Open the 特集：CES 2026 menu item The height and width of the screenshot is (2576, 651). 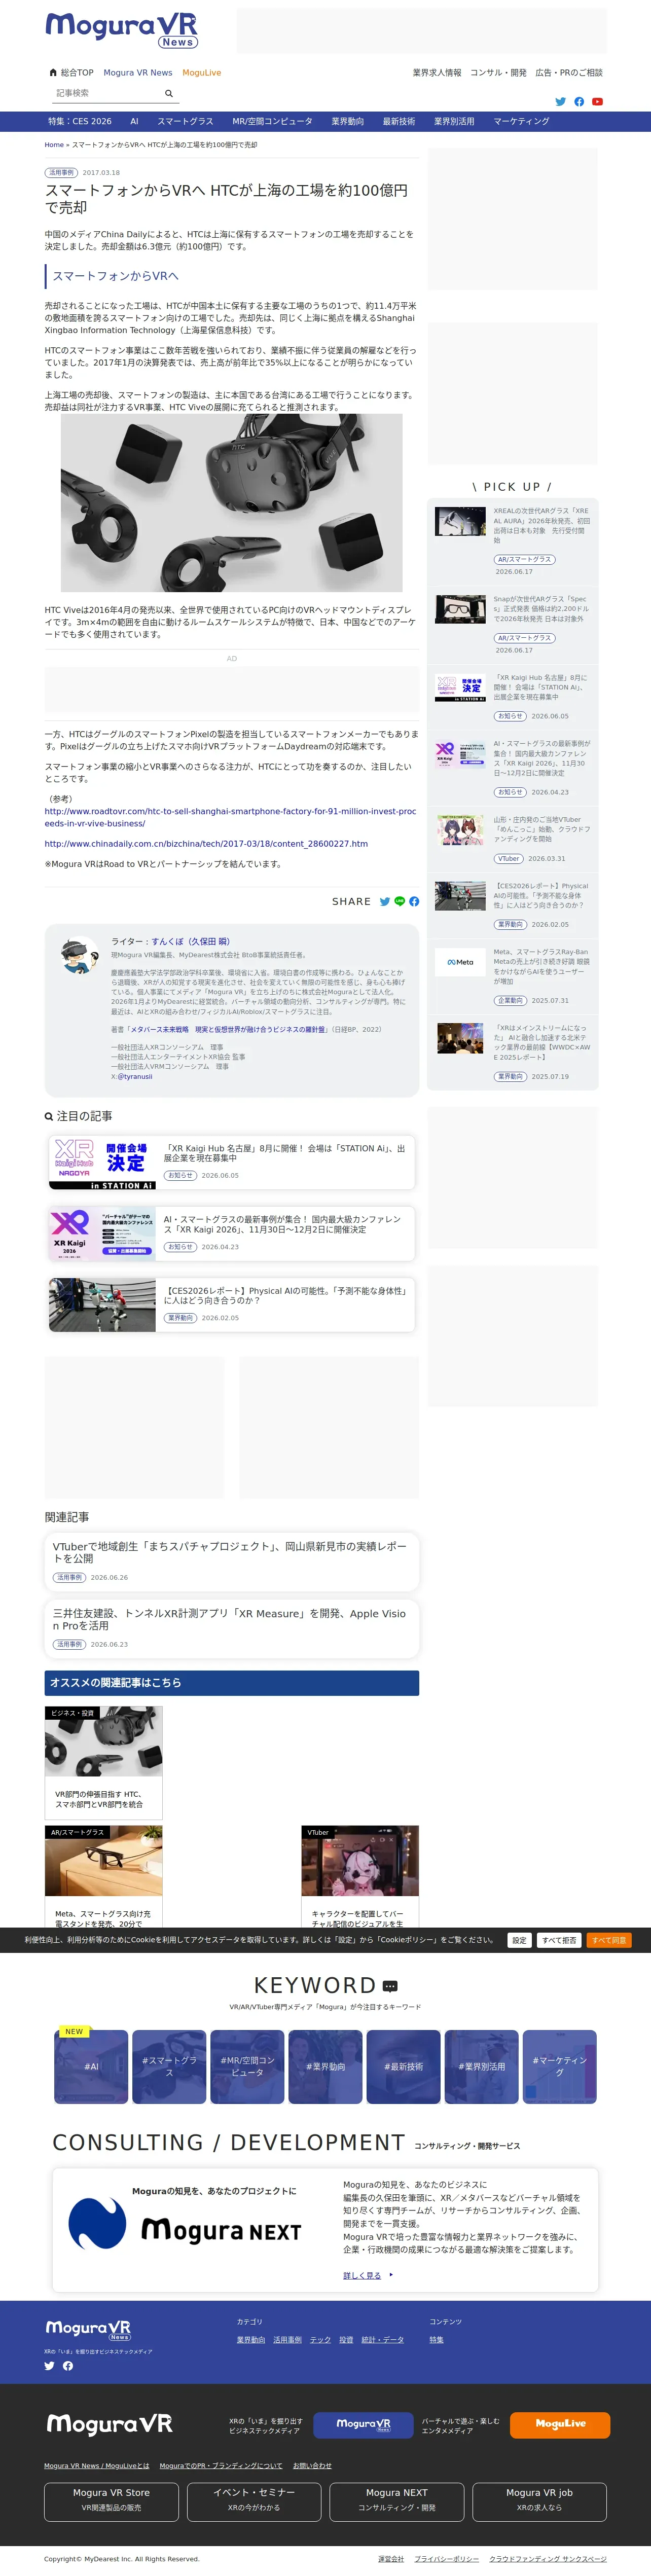click(x=80, y=121)
